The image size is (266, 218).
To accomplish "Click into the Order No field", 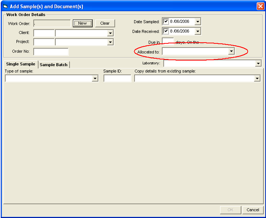I will (51, 52).
